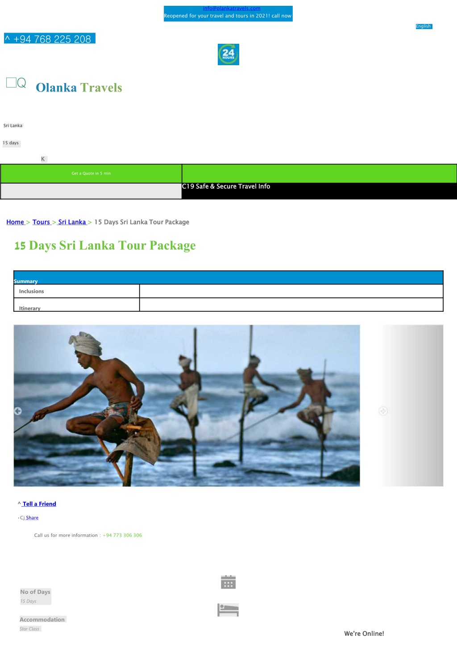Screen dimensions: 457x647
Task: Switch to the Inclusions tab
Action: [x=76, y=291]
